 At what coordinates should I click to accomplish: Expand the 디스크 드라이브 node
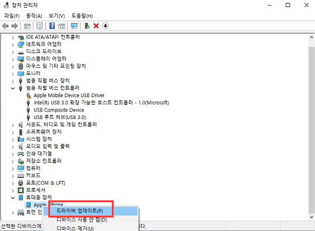point(12,52)
